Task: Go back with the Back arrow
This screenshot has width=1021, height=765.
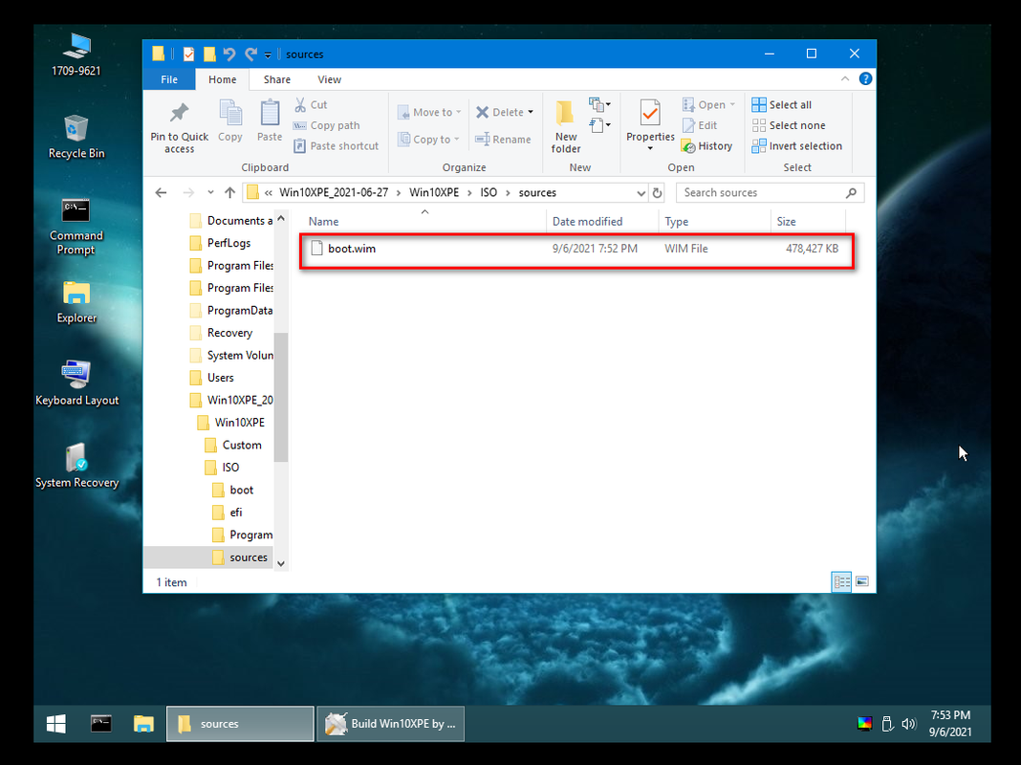Action: coord(161,193)
